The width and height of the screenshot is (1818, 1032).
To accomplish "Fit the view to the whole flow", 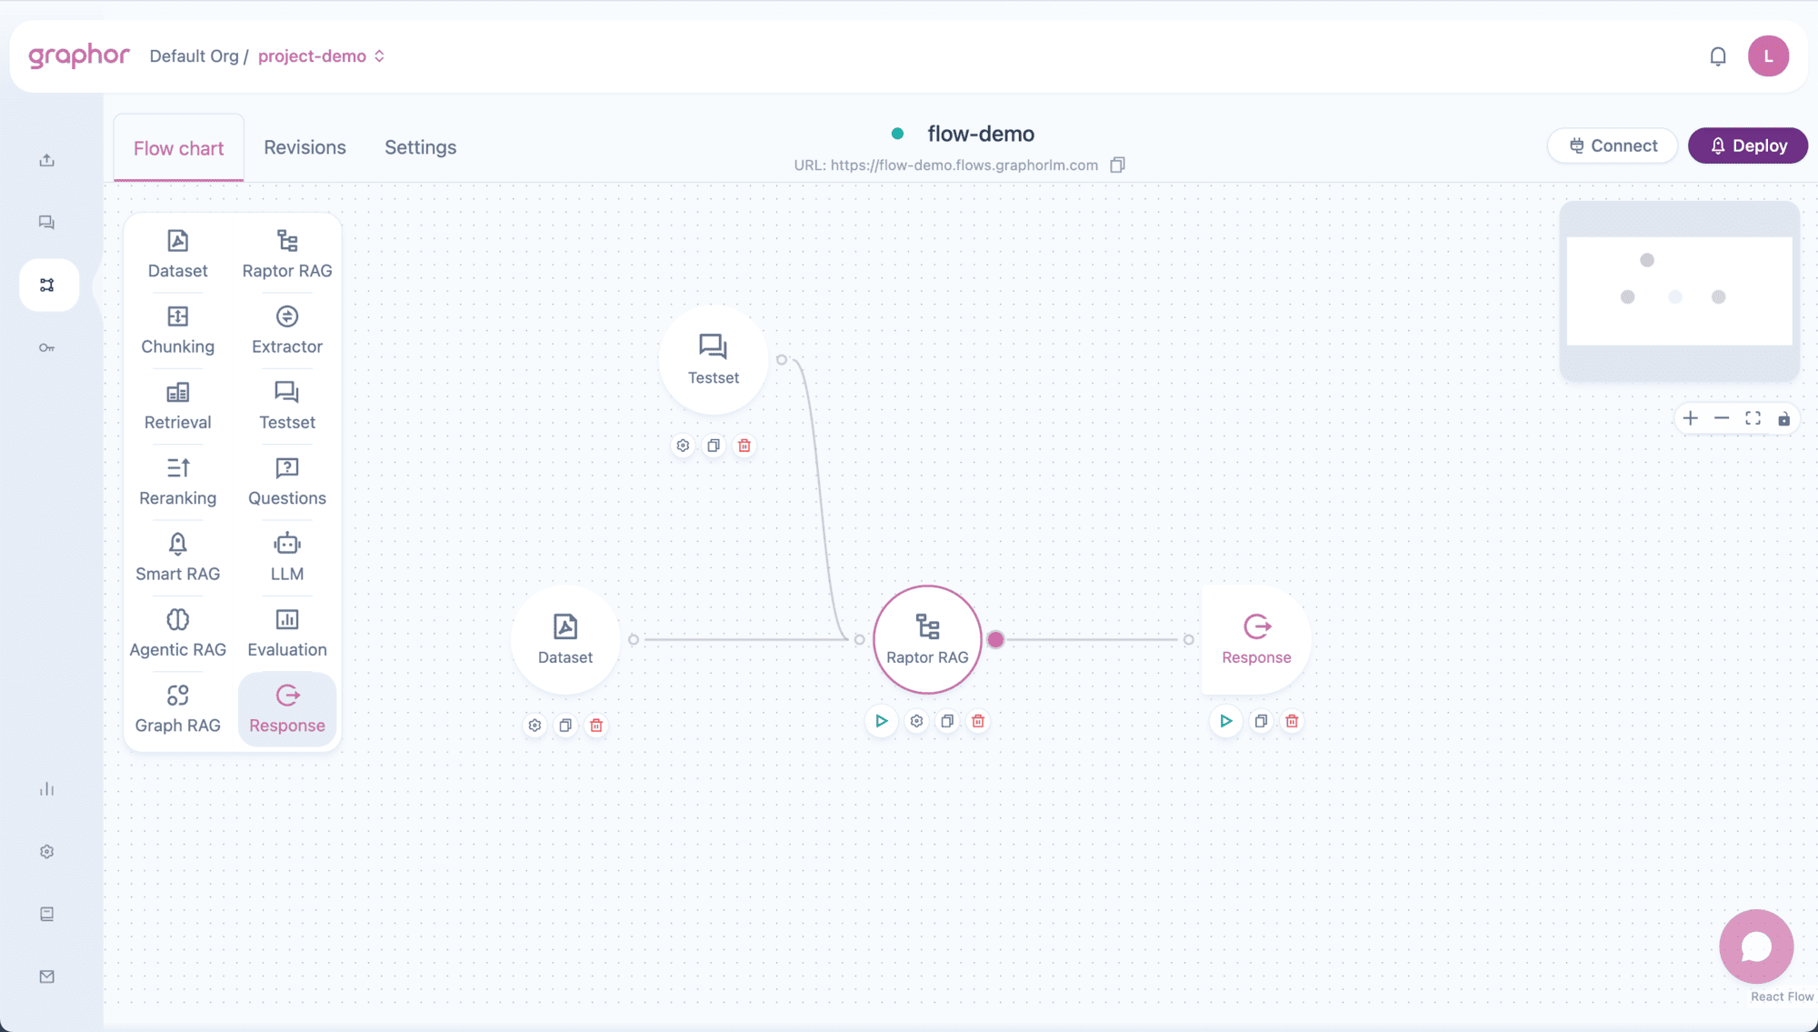I will (x=1753, y=418).
